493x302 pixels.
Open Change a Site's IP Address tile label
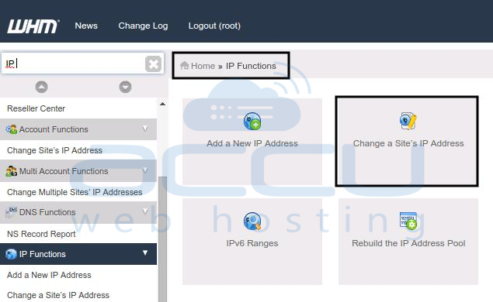pyautogui.click(x=408, y=143)
